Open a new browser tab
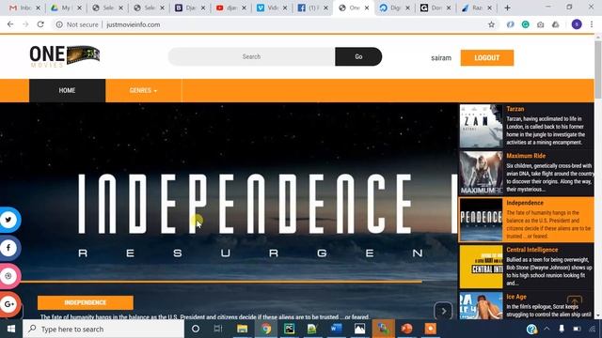The height and width of the screenshot is (338, 602). pos(507,8)
